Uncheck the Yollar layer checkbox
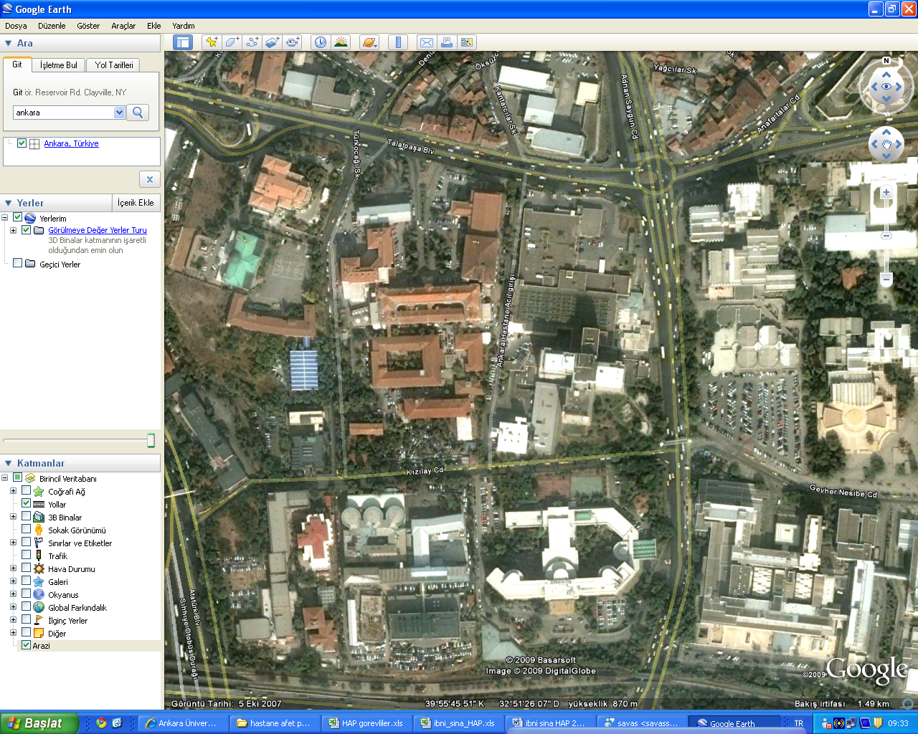918x734 pixels. tap(26, 504)
